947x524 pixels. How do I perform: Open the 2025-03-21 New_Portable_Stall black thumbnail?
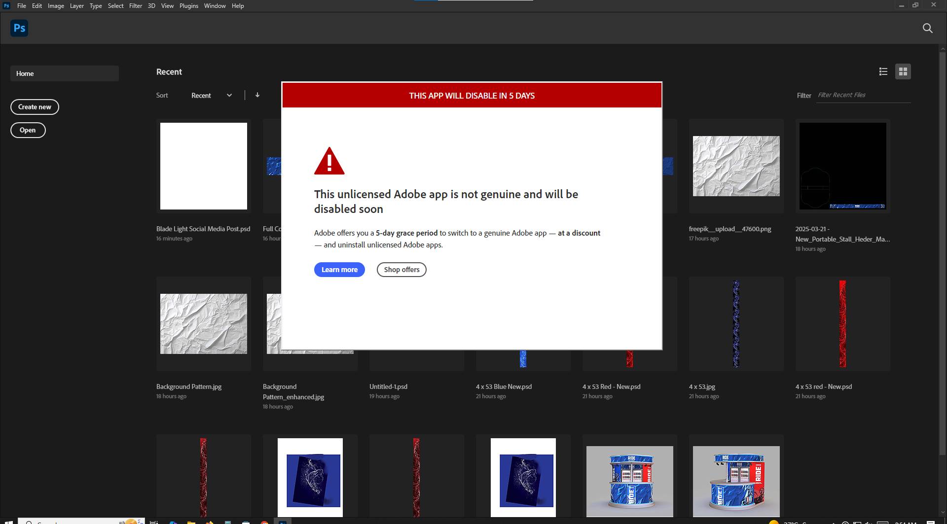point(842,166)
